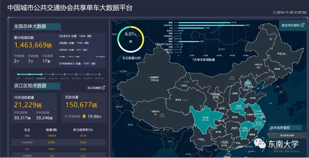Viewport: 309px width, 158px height.
Task: Click 湖南省 on the map
Action: point(234,128)
